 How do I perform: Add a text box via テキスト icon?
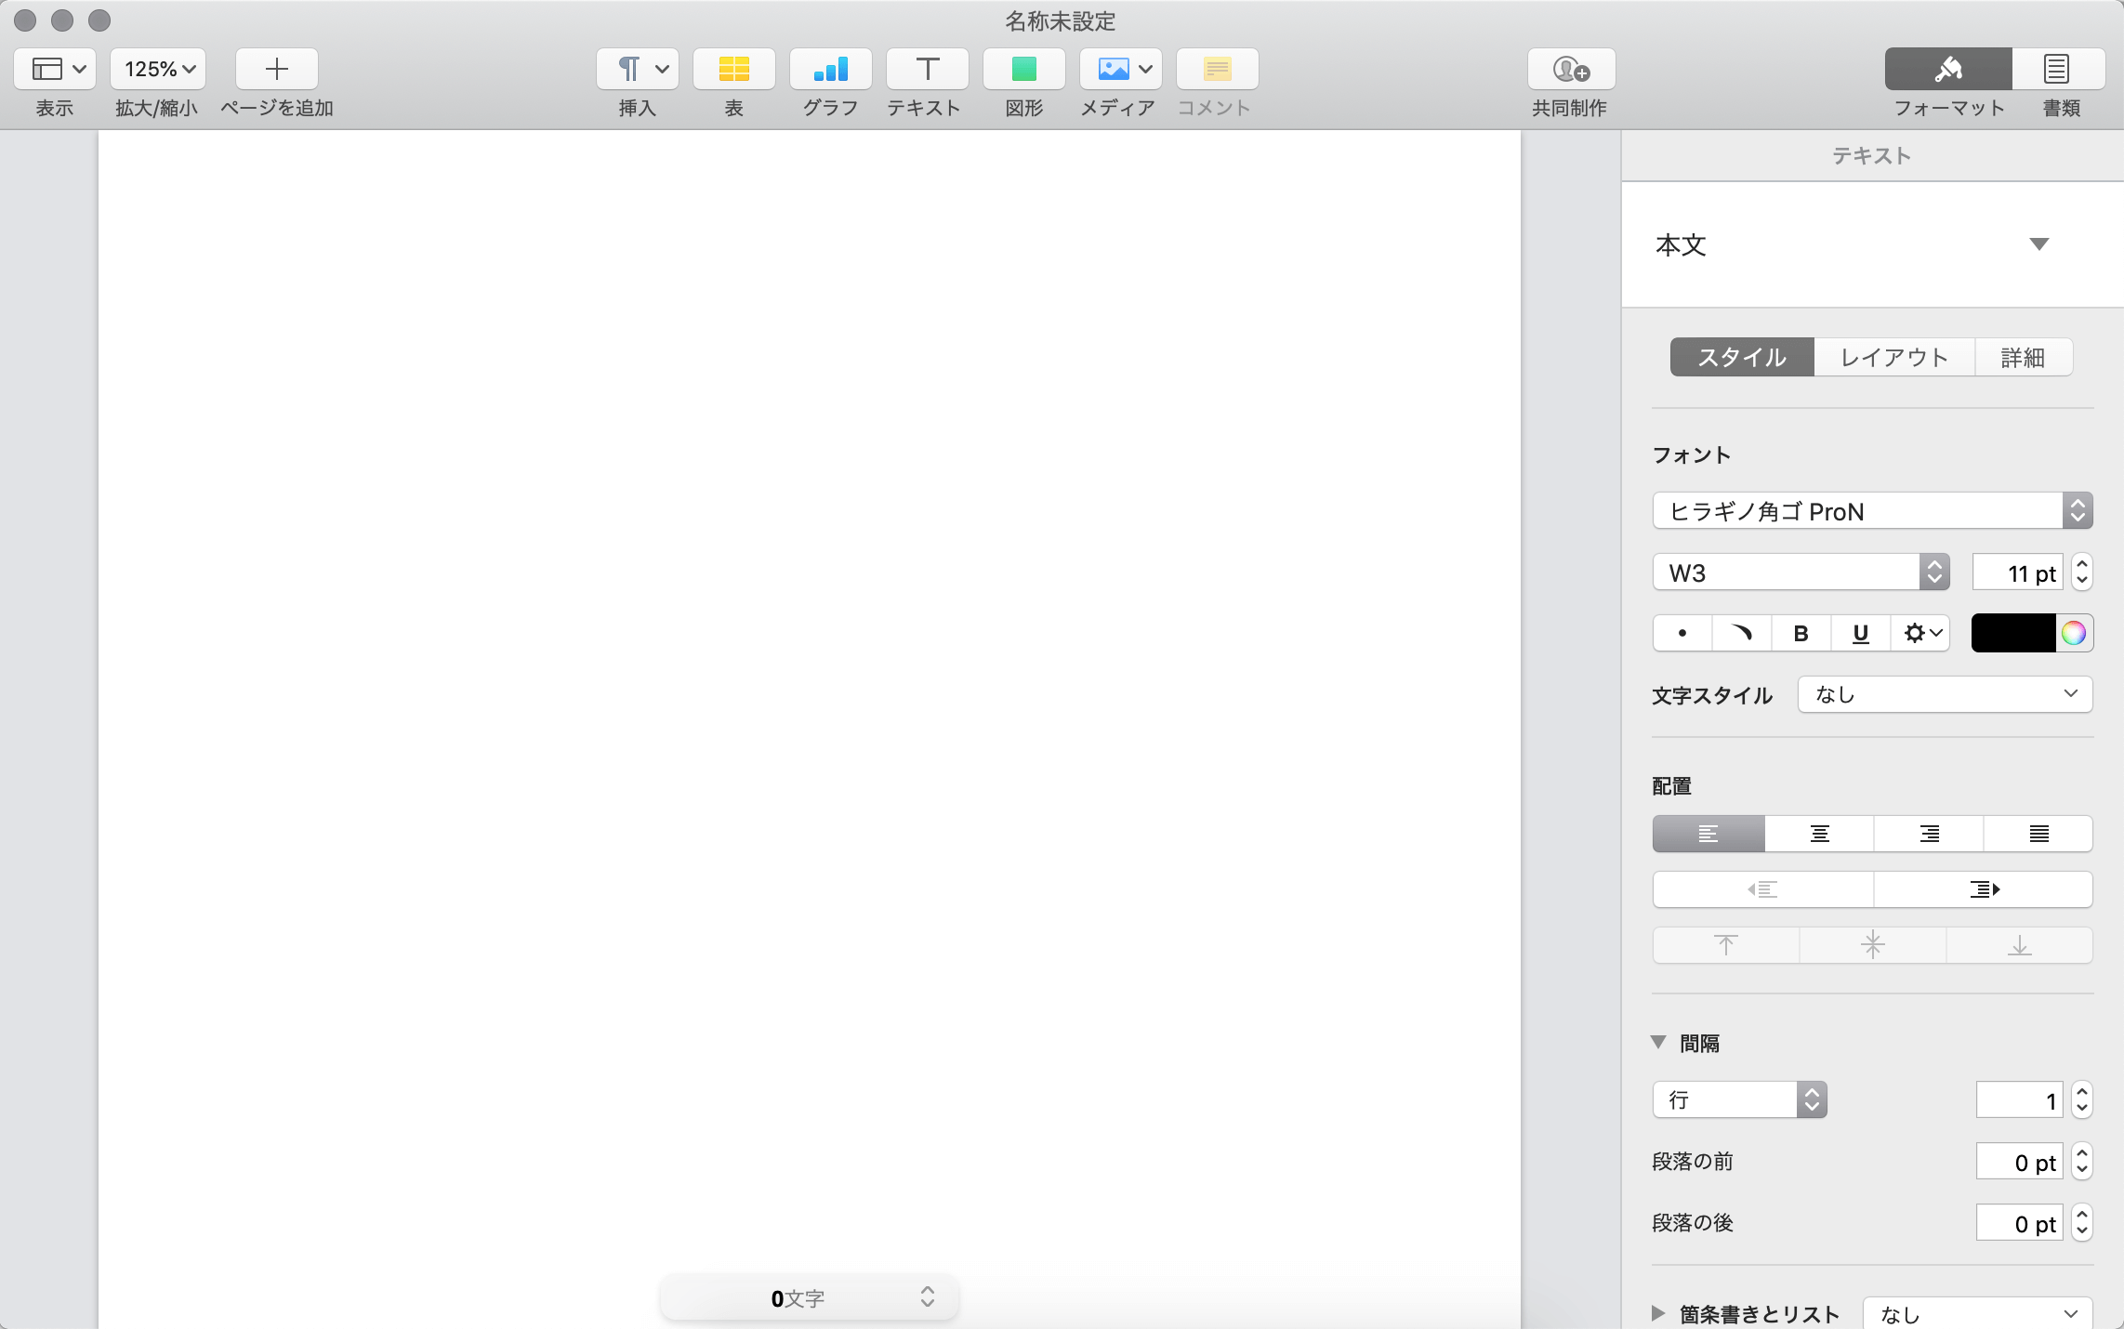(x=928, y=69)
